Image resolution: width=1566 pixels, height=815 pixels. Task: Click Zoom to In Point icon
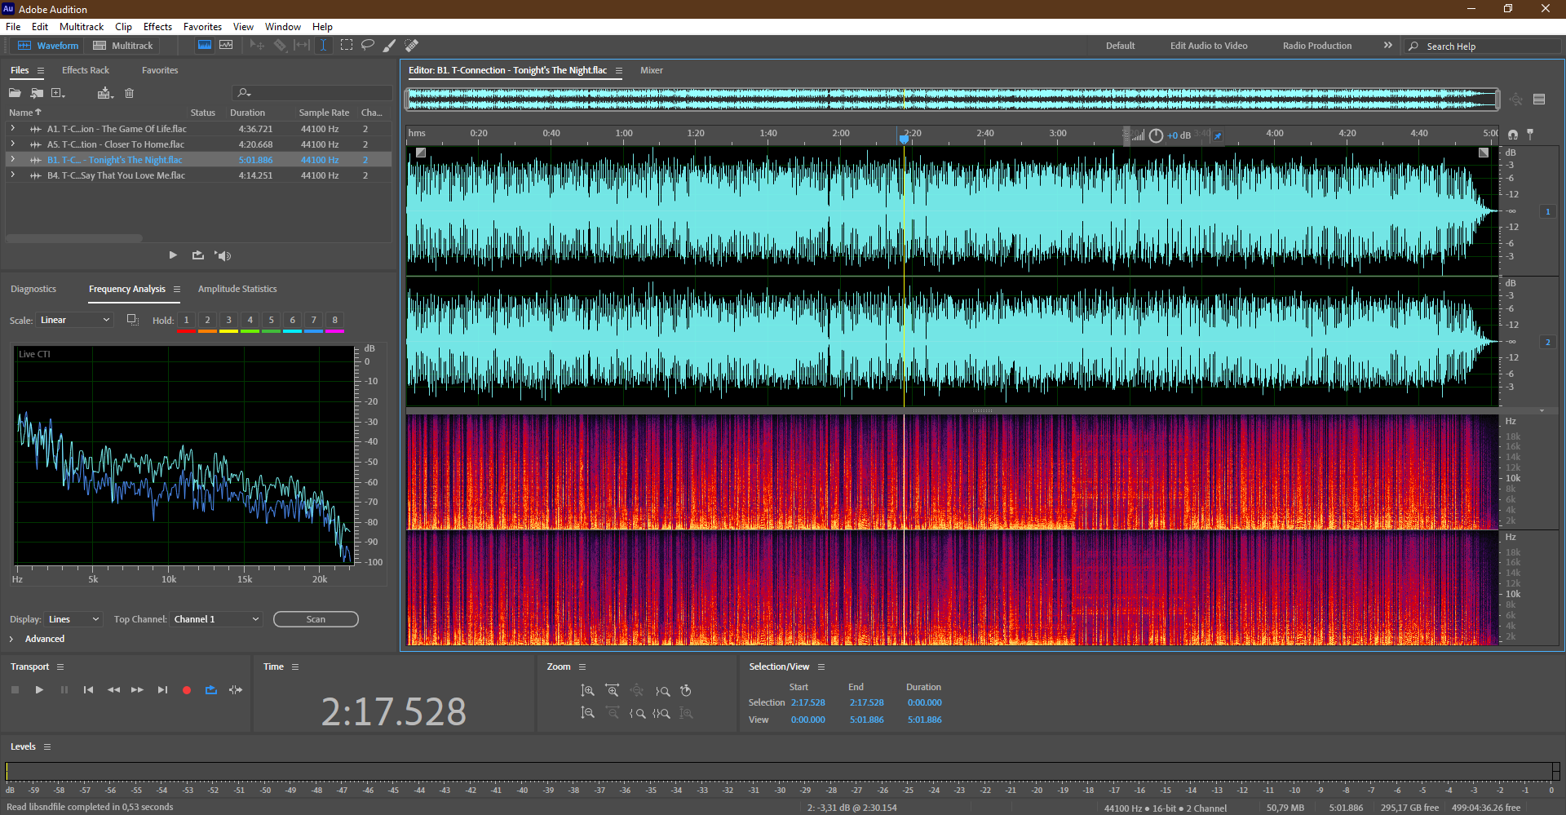pyautogui.click(x=638, y=713)
